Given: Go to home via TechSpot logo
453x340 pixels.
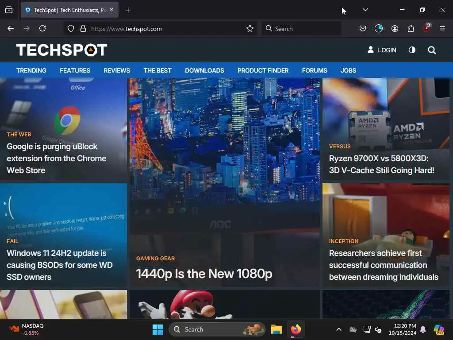Looking at the screenshot, I should (61, 50).
